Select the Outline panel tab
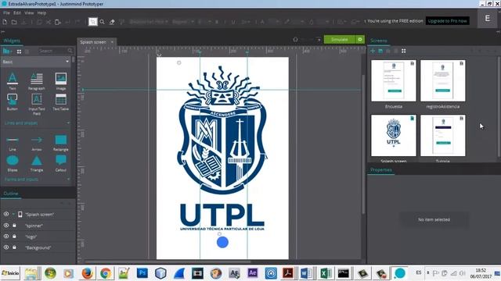Viewport: 501px width, 281px height. click(11, 194)
